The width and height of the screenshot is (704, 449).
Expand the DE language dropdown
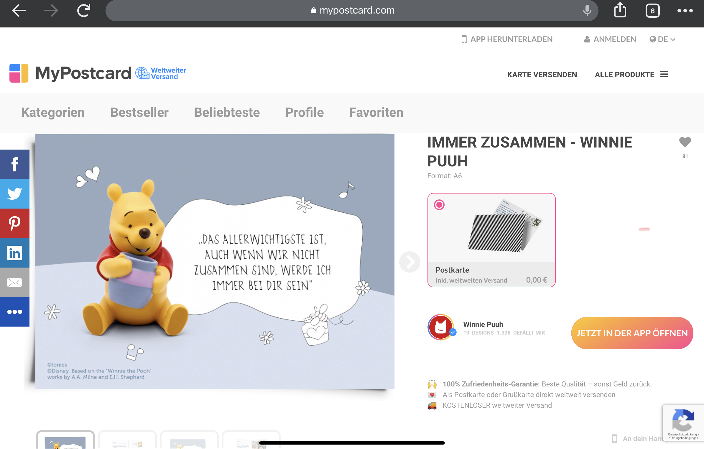click(x=662, y=39)
